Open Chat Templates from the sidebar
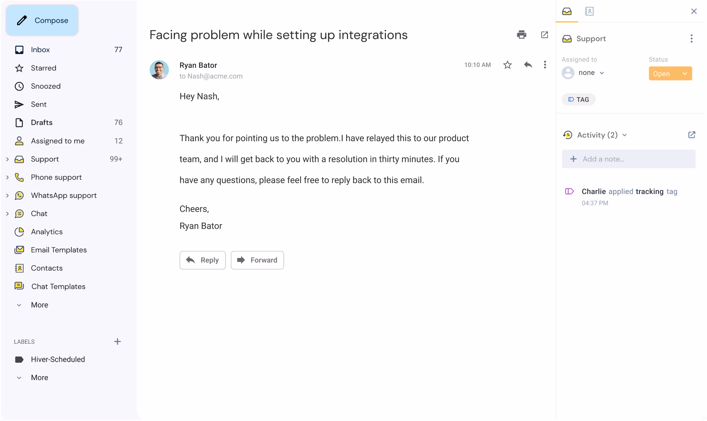 point(58,286)
